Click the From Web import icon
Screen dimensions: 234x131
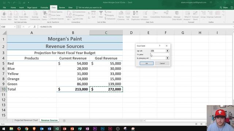coord(10,16)
